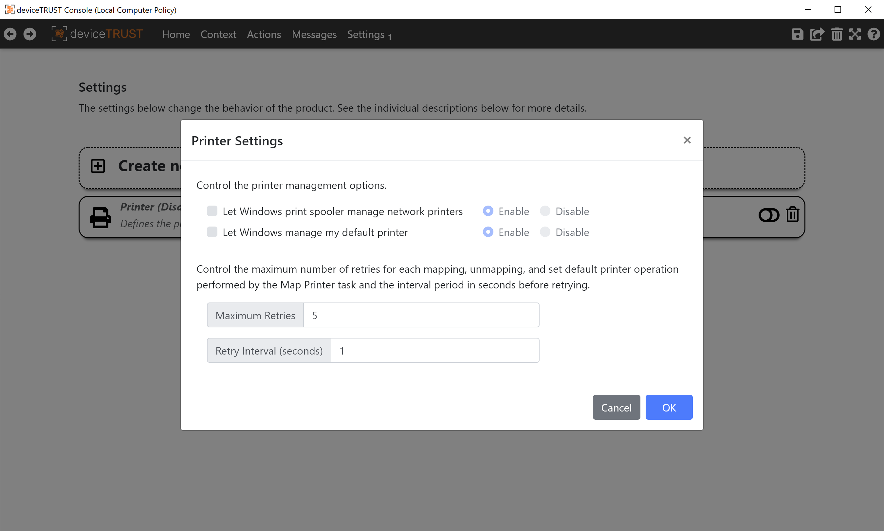Edit the Maximum Retries value

421,315
